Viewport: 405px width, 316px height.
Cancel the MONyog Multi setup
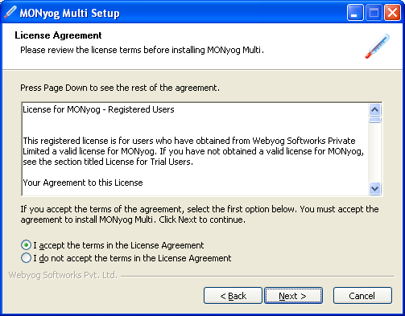click(362, 296)
